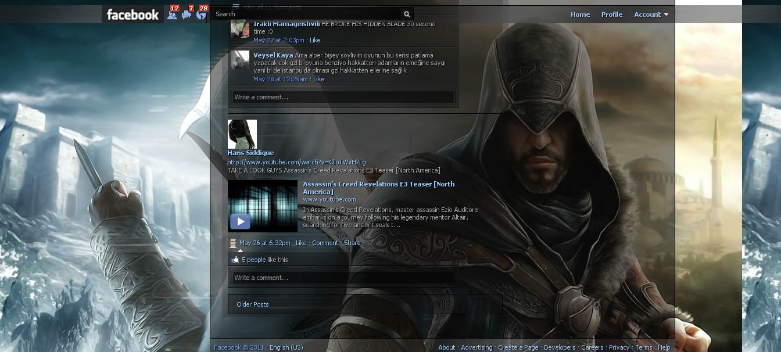Like Veysel Kaya's comment
This screenshot has height=352, width=781.
(x=317, y=78)
